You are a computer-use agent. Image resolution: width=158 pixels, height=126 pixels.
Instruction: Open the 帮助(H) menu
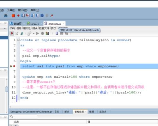coord(35,10)
